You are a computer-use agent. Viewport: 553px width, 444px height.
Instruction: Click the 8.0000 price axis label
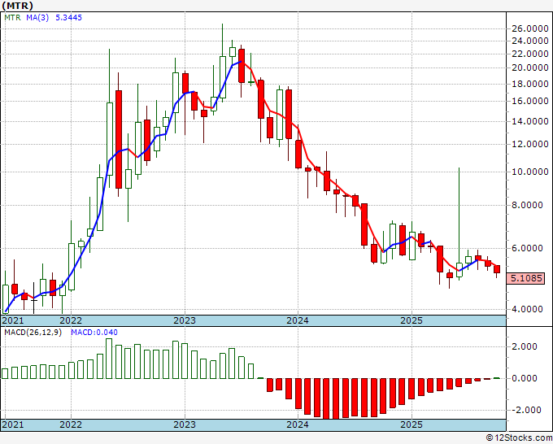click(528, 205)
